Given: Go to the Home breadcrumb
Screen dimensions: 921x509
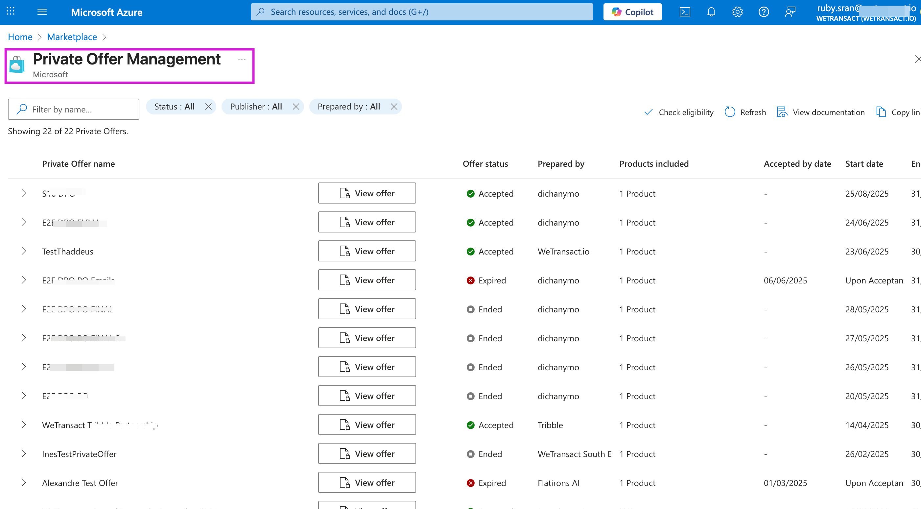Looking at the screenshot, I should point(20,37).
